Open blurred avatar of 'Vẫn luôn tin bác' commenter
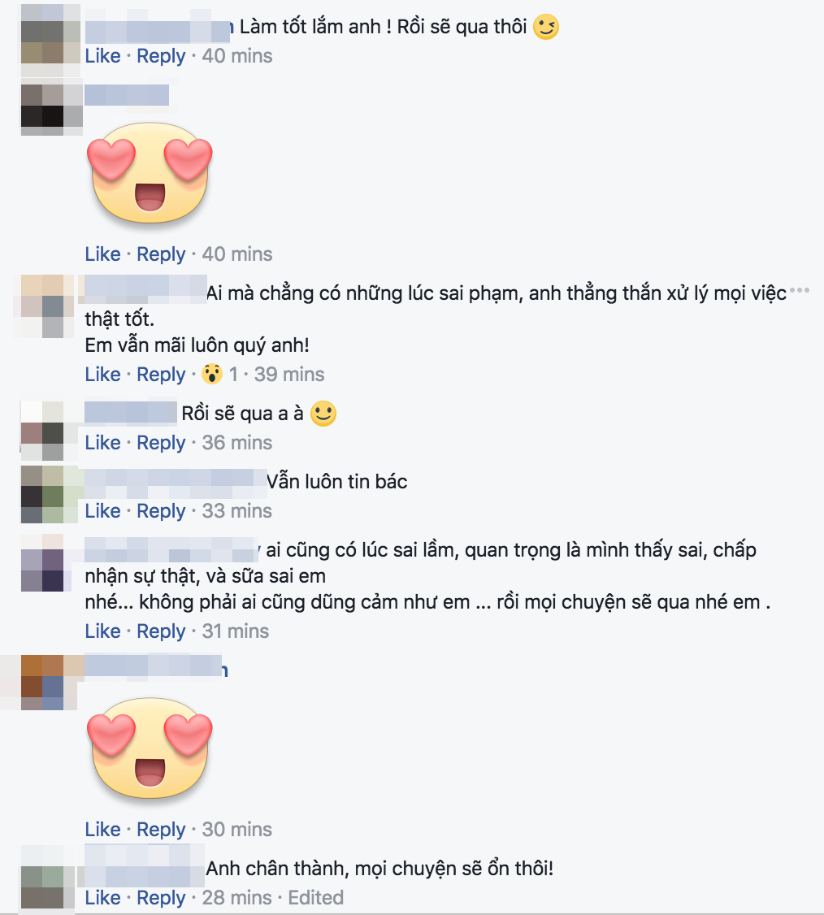Viewport: 824px width, 915px height. 50,494
